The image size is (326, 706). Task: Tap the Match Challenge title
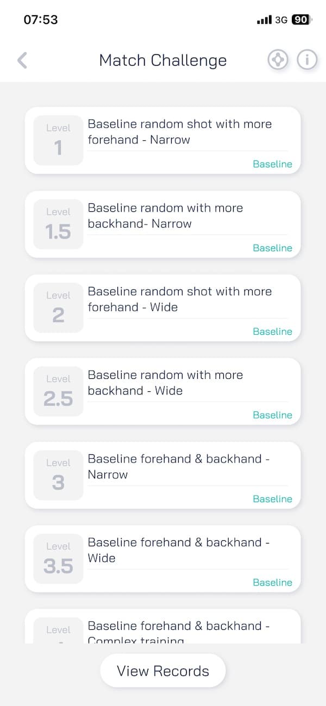pos(162,60)
